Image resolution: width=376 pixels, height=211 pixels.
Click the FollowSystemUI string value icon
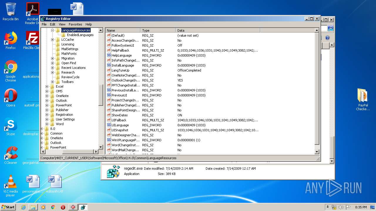109,45
